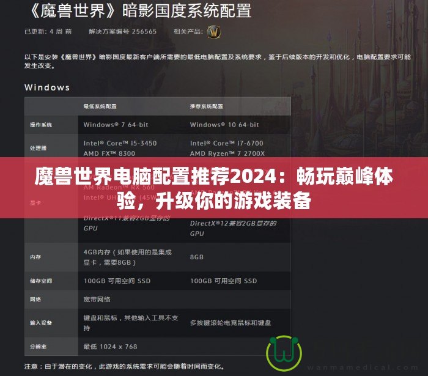Click the 注意 footnote below the table
428x376 pixels.
pos(125,366)
